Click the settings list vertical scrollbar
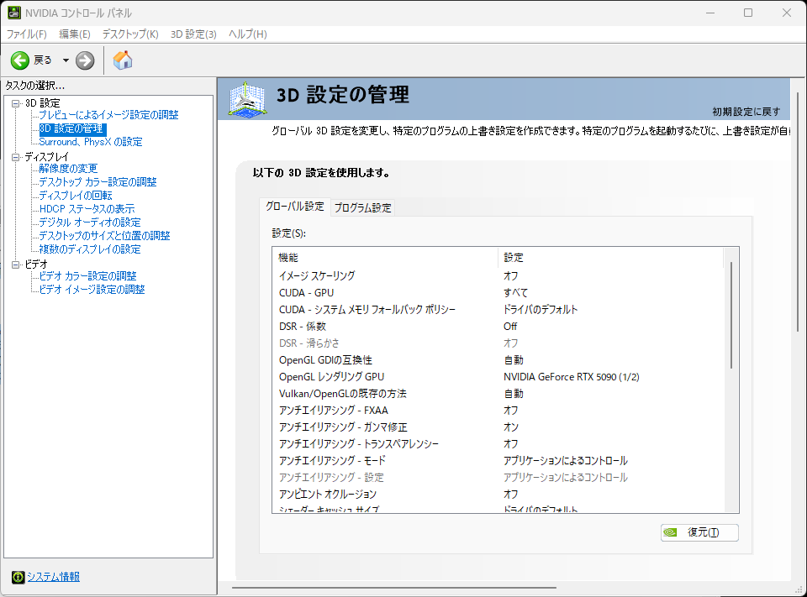This screenshot has height=597, width=807. coord(731,315)
